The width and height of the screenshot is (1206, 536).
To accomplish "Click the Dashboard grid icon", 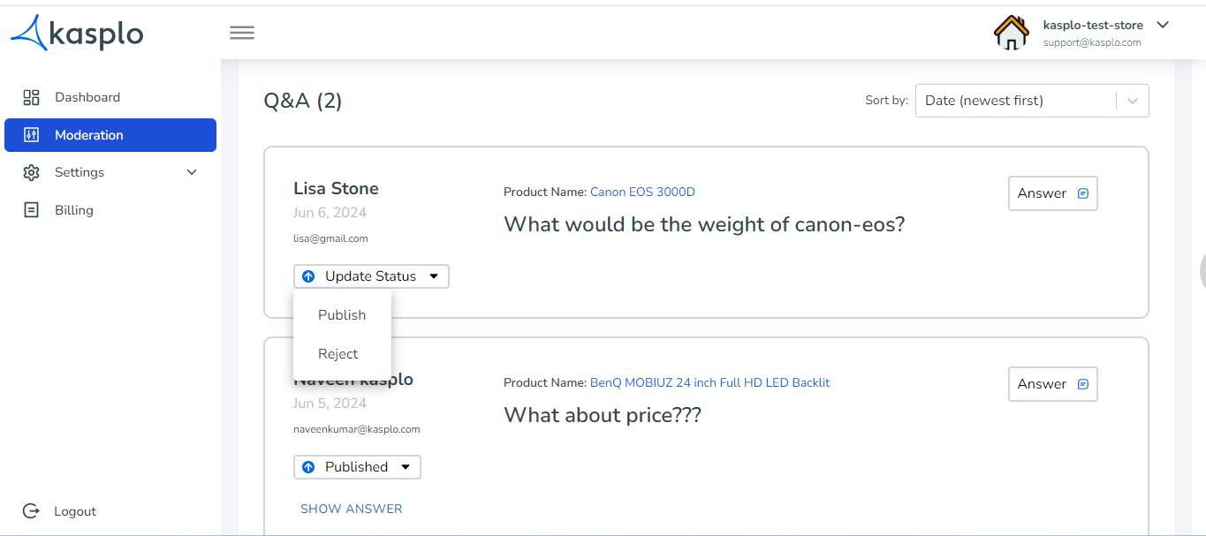I will 31,97.
